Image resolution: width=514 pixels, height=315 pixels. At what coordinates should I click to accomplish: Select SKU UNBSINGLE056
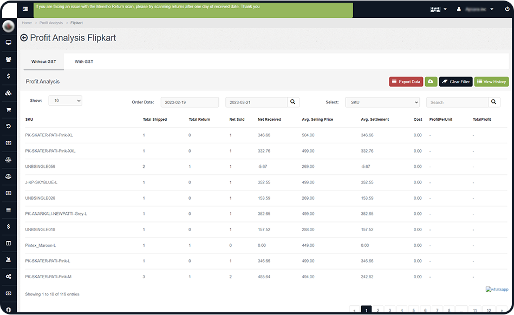pyautogui.click(x=40, y=167)
